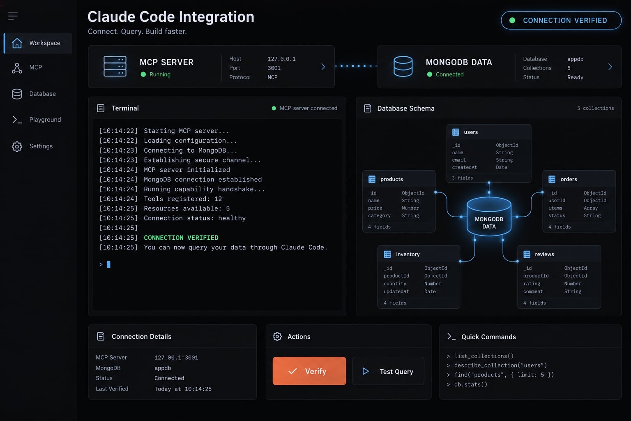Click the inventory collection table icon

[x=387, y=254]
